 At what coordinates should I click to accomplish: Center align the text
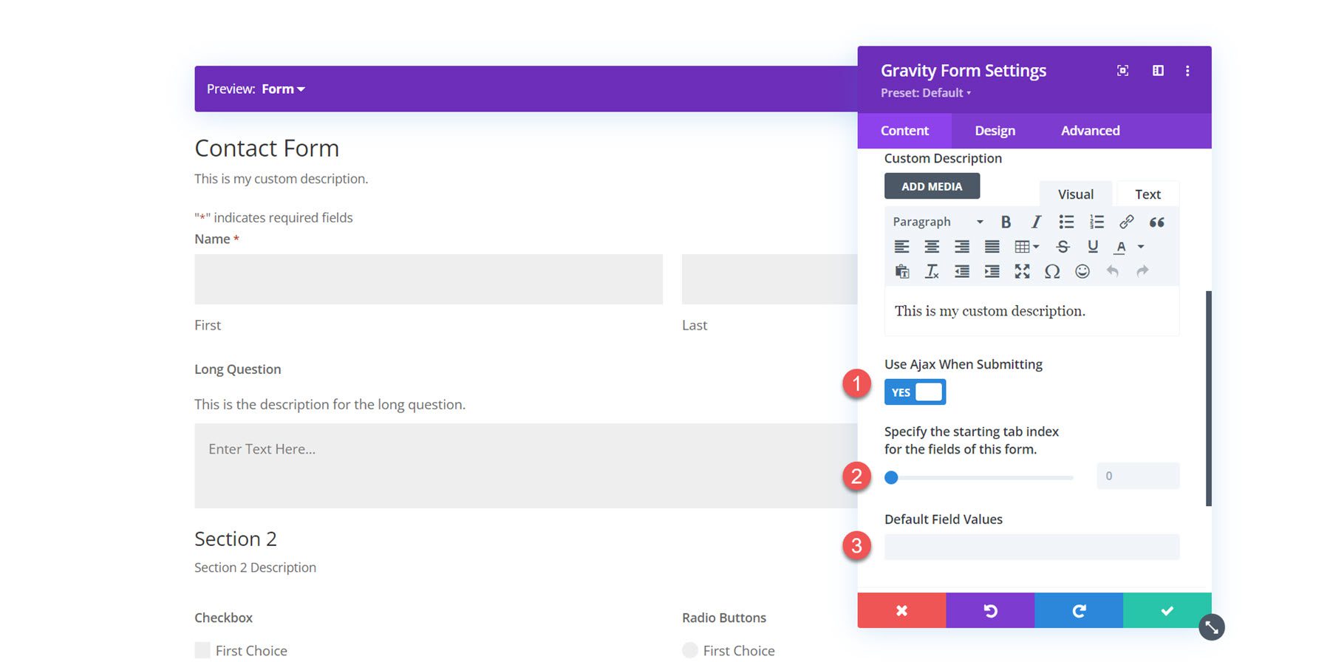(x=932, y=247)
